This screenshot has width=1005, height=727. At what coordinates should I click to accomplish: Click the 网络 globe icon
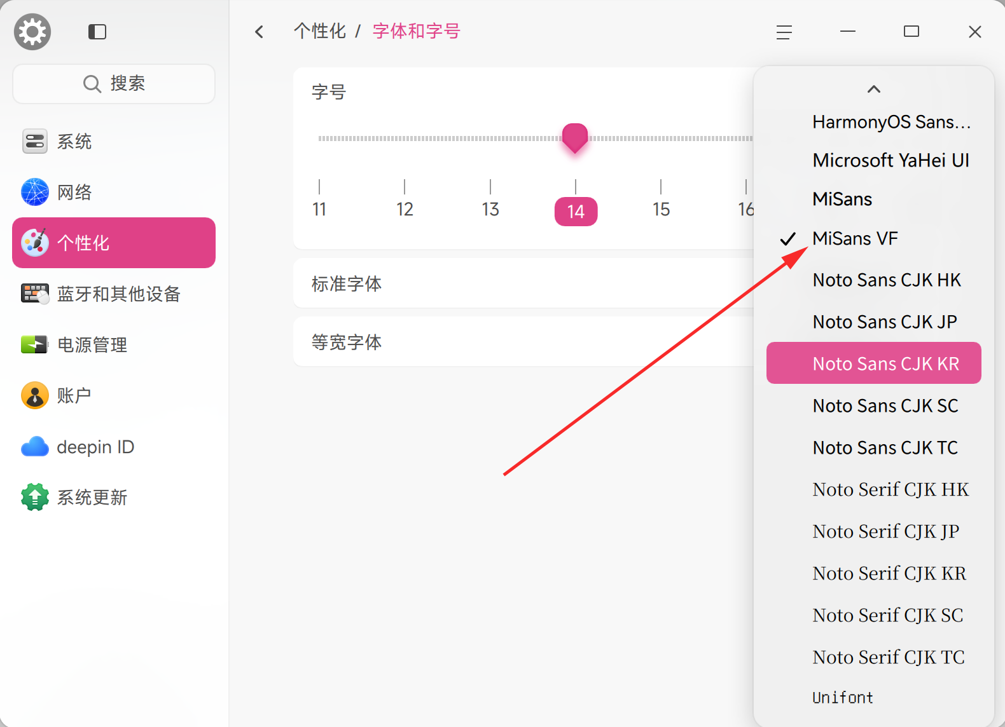pos(35,192)
